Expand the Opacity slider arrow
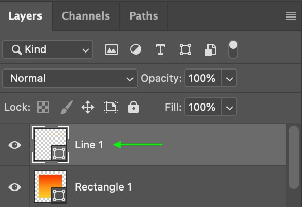Screen dimensions: 302x207 [x=230, y=78]
